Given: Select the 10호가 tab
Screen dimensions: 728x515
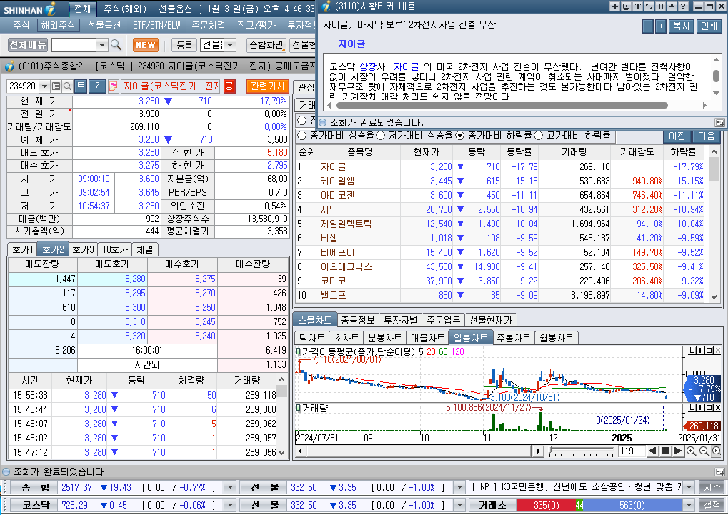Looking at the screenshot, I should click(115, 249).
